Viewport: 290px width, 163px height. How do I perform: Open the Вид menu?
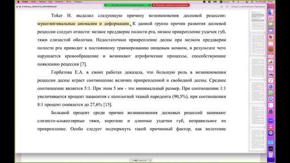(x=50, y=2)
